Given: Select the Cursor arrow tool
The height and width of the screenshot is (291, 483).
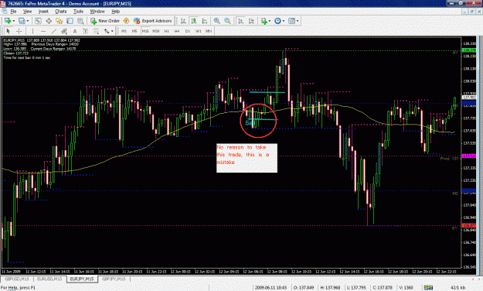Looking at the screenshot, I should (9, 31).
